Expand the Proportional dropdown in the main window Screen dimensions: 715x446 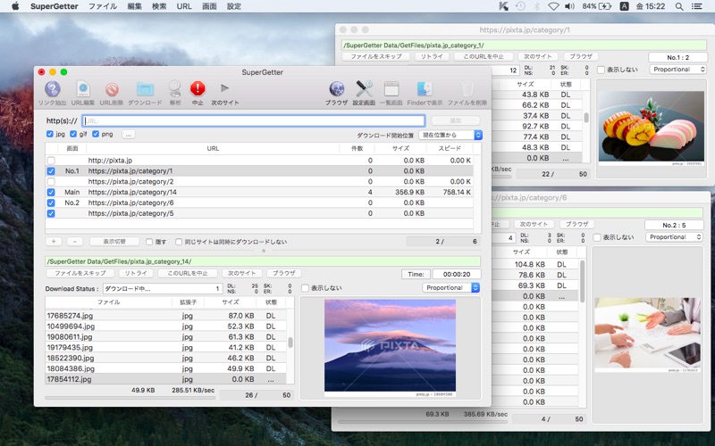pyautogui.click(x=450, y=288)
